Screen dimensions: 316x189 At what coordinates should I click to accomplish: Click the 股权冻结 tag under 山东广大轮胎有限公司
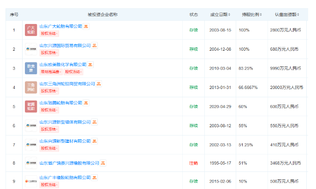(48, 34)
